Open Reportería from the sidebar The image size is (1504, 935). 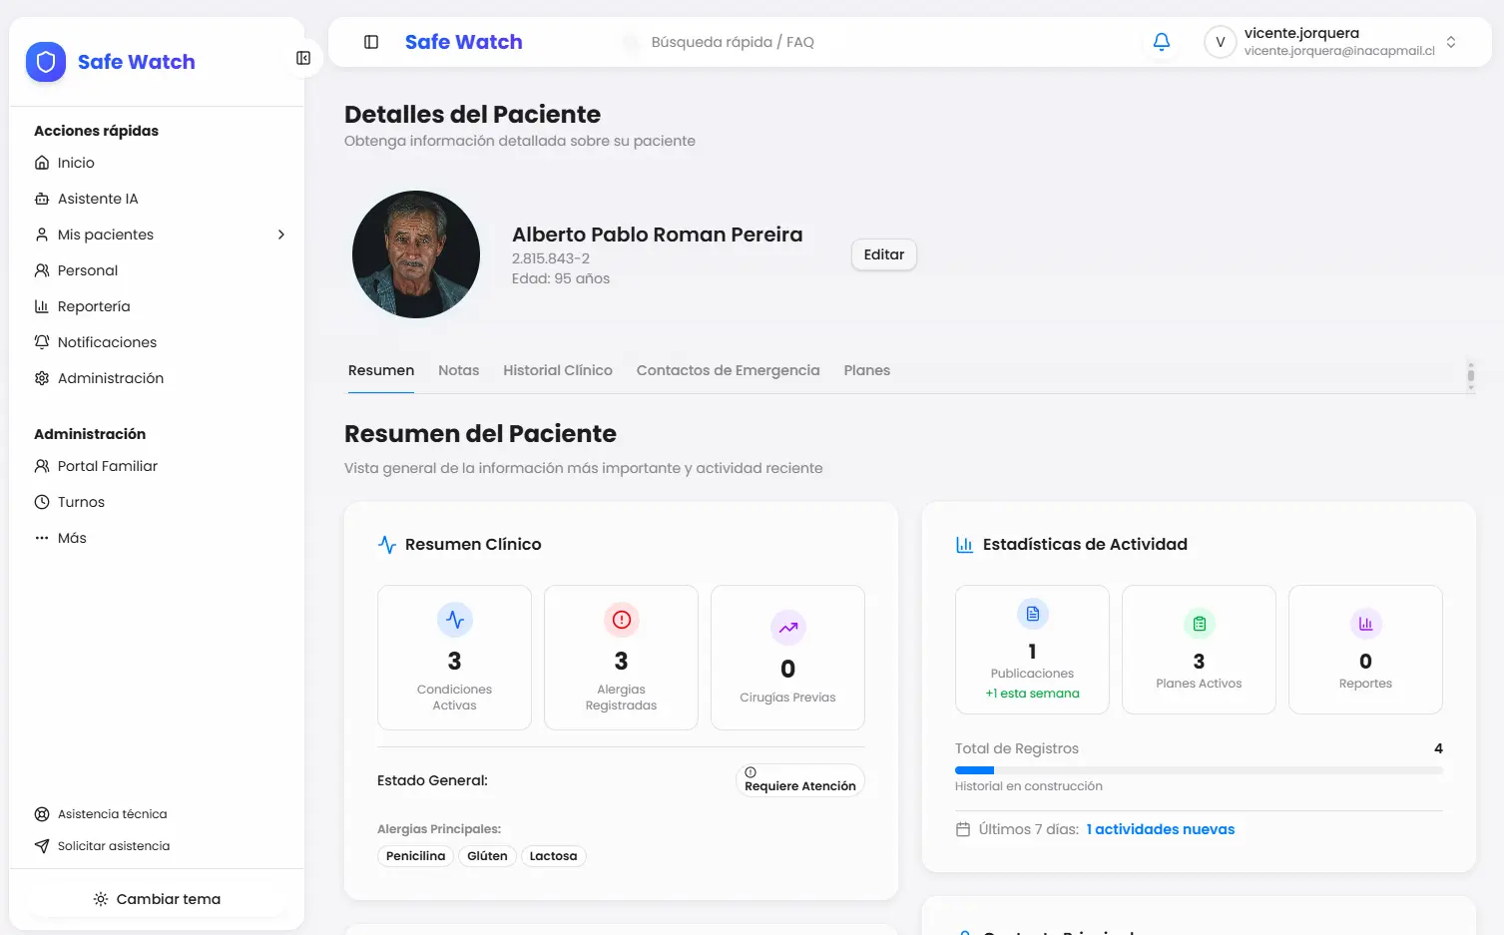(94, 305)
